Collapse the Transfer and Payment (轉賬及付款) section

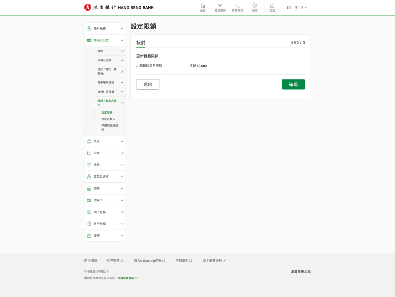point(122,40)
